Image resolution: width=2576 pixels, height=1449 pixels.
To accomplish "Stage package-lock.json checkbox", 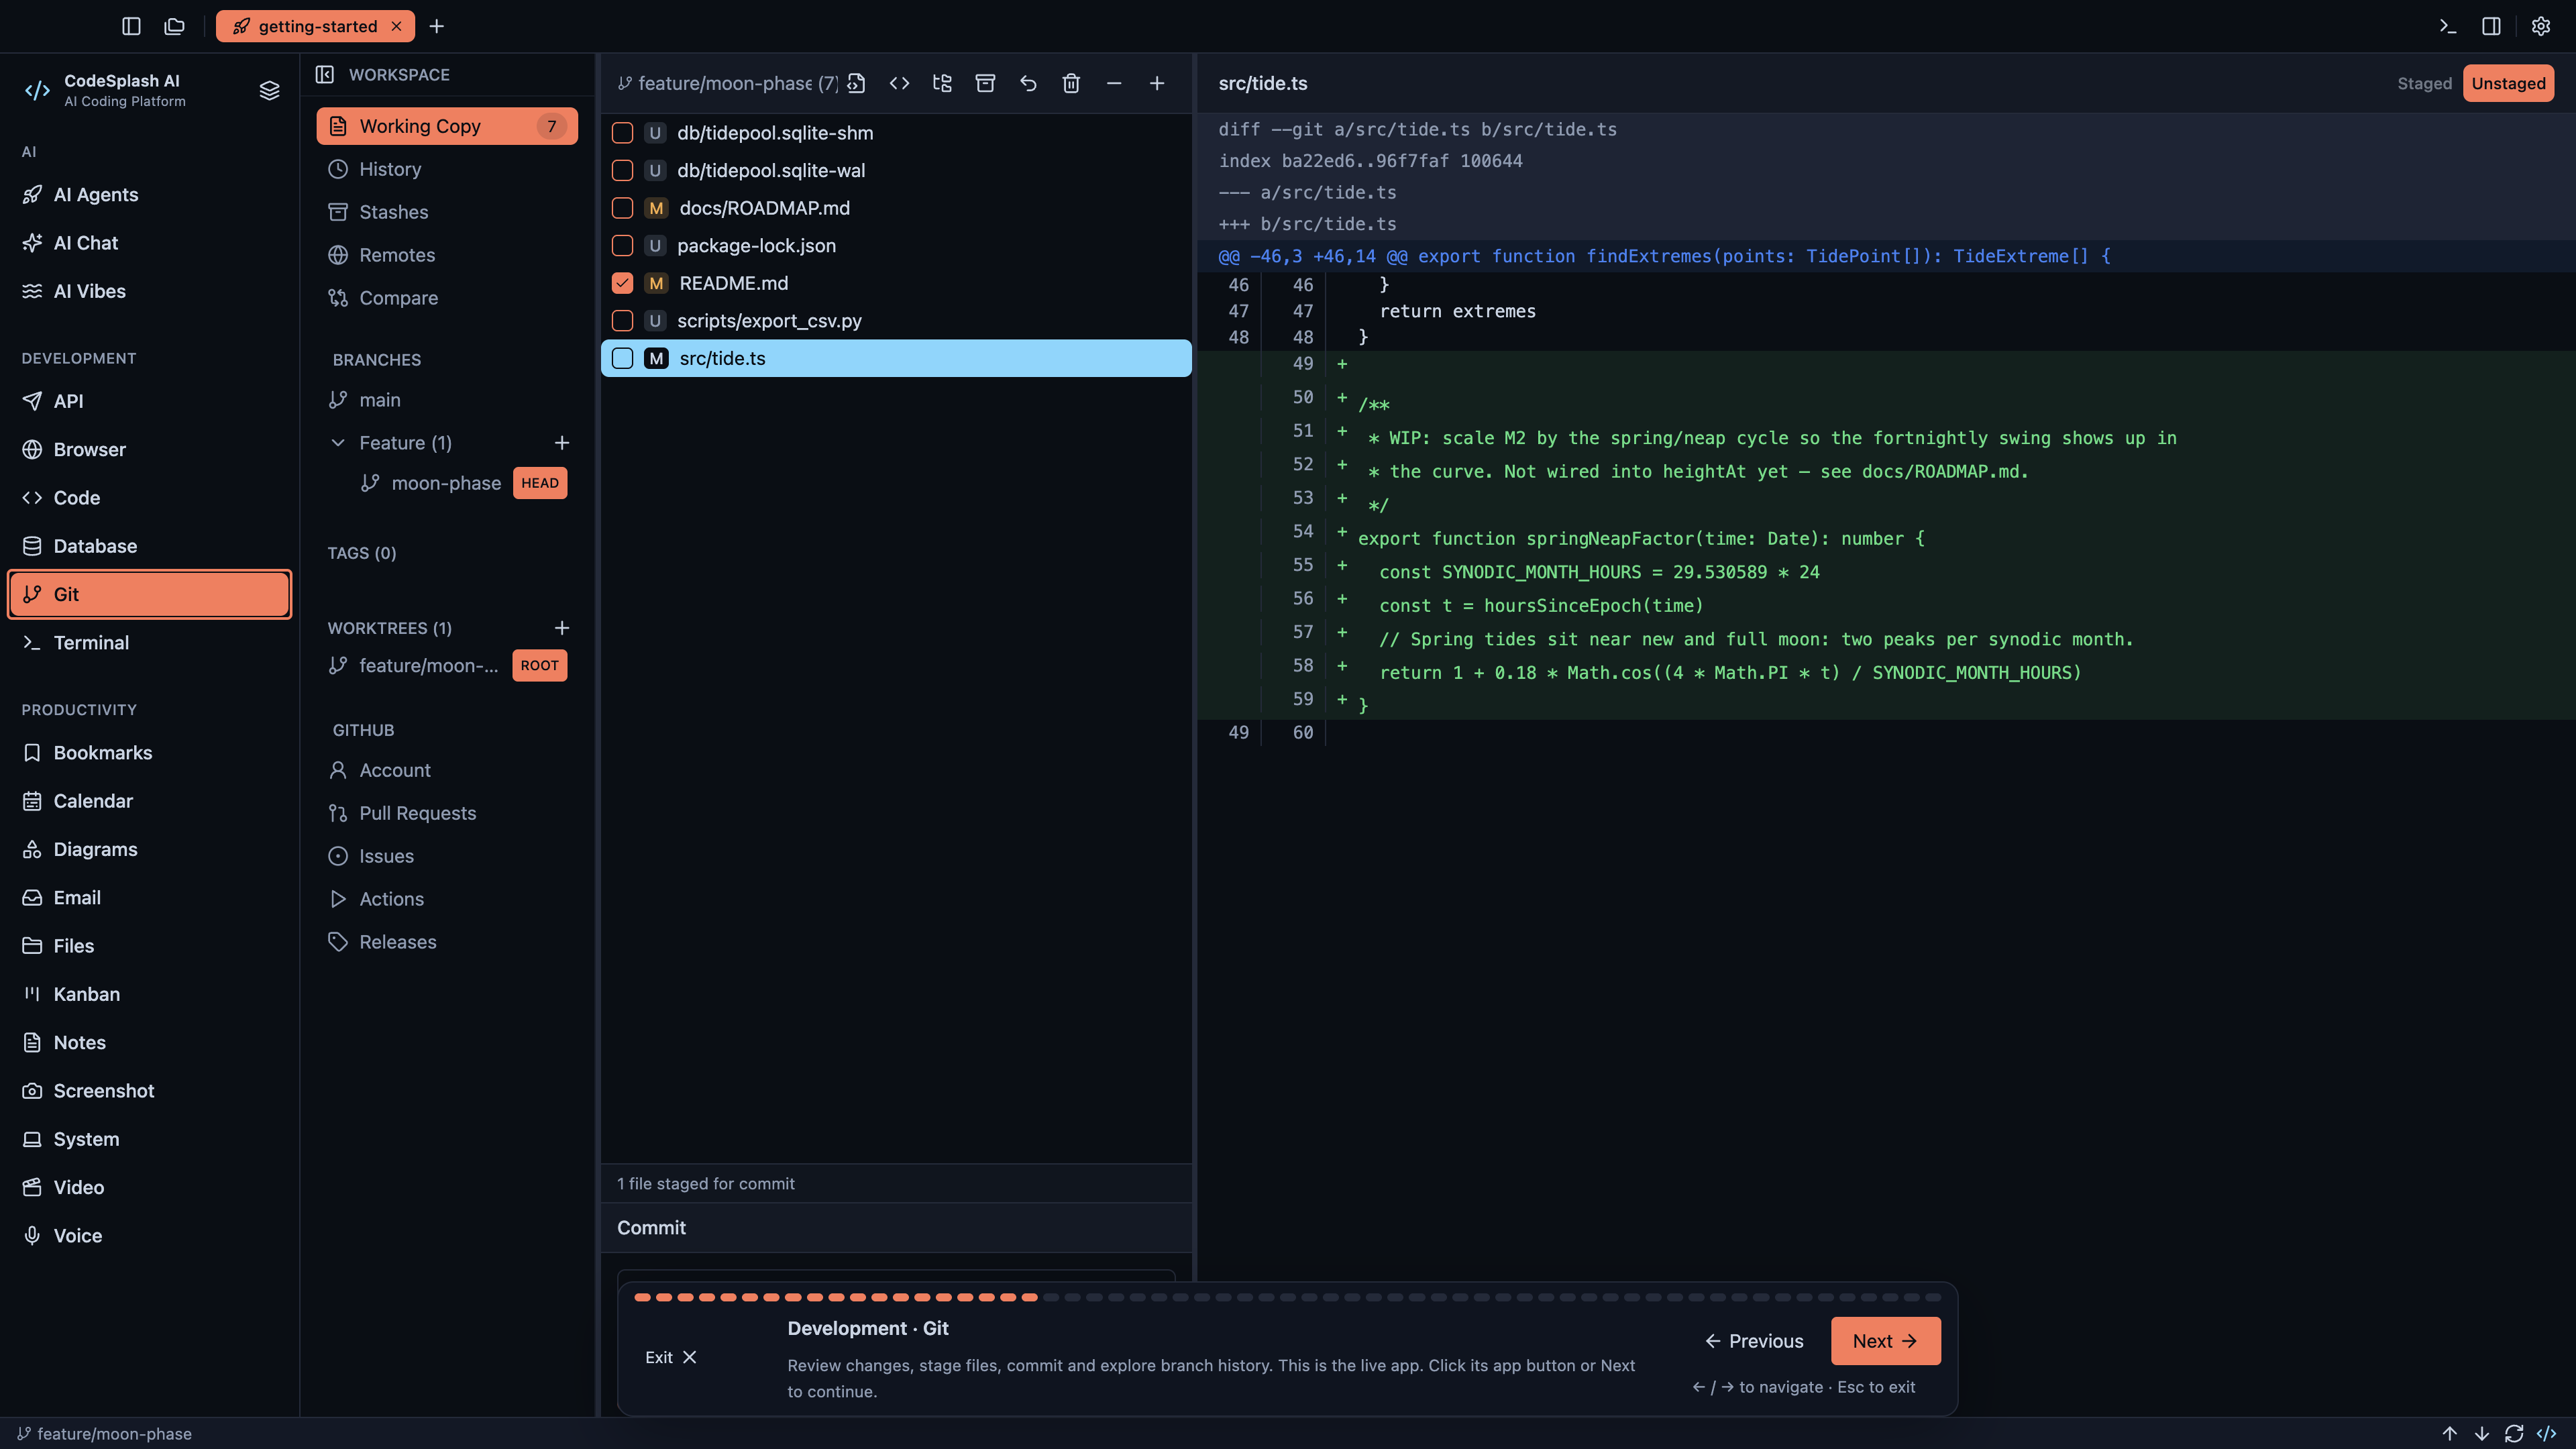I will pyautogui.click(x=622, y=246).
